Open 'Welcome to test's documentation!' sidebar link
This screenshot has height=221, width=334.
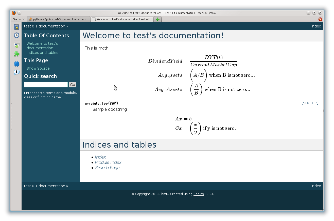point(42,46)
